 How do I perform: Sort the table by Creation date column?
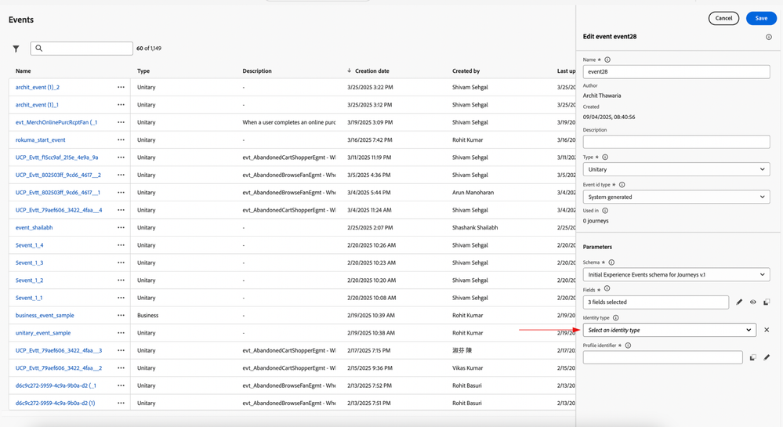pyautogui.click(x=372, y=71)
